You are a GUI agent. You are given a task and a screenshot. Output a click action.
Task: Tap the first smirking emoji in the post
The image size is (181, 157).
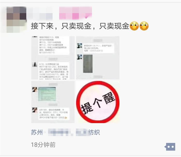coord(134,26)
